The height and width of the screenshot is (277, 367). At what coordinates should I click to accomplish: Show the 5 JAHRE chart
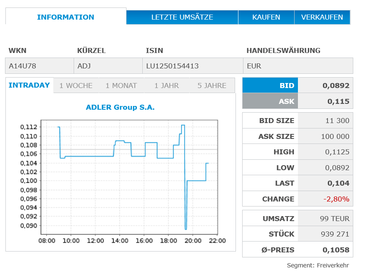click(212, 86)
